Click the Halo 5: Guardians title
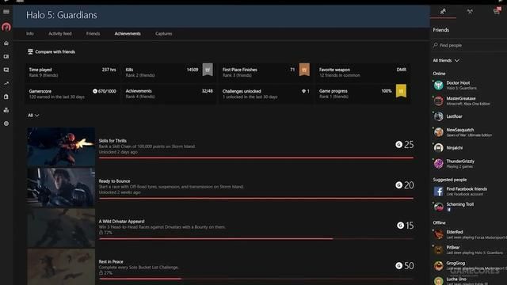 tap(62, 15)
